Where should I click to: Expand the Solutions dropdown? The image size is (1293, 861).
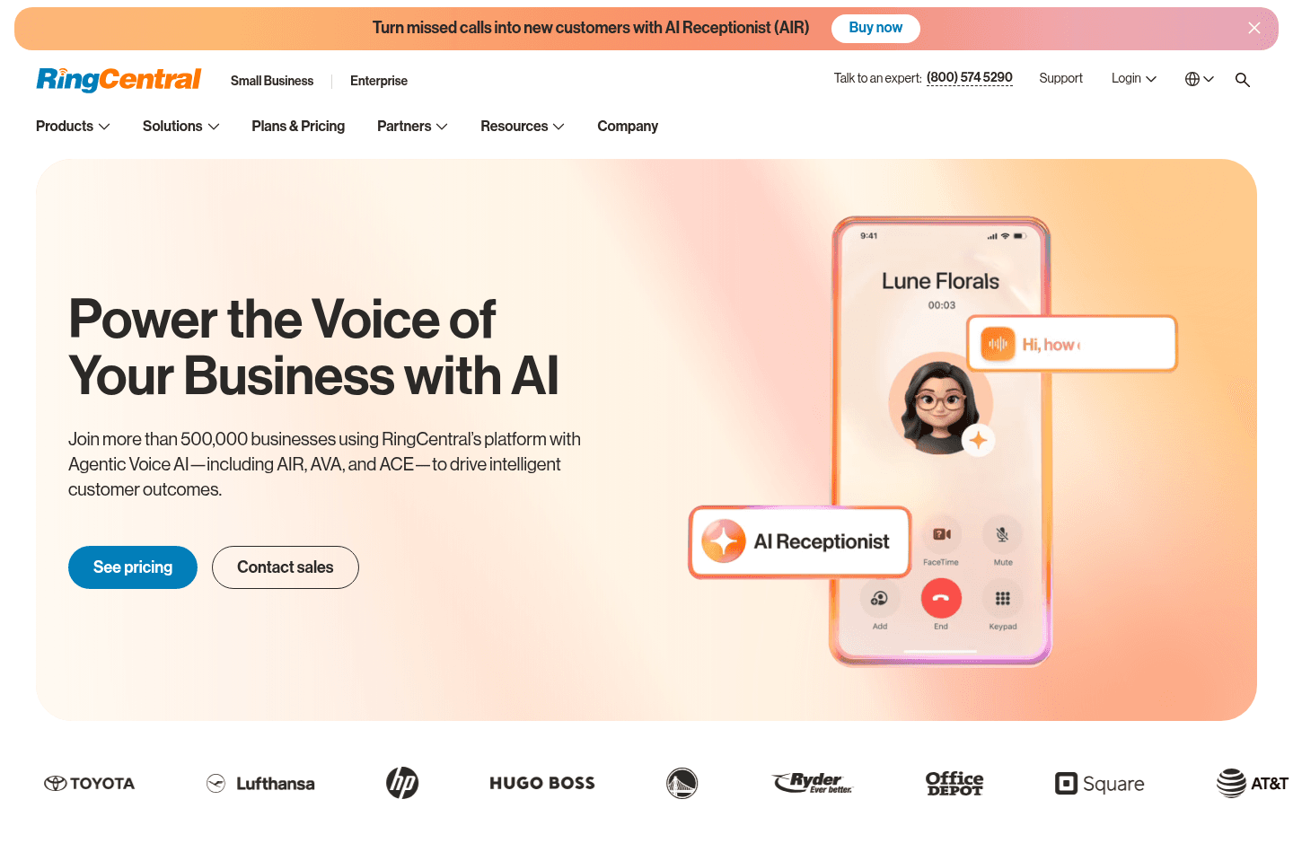point(180,127)
